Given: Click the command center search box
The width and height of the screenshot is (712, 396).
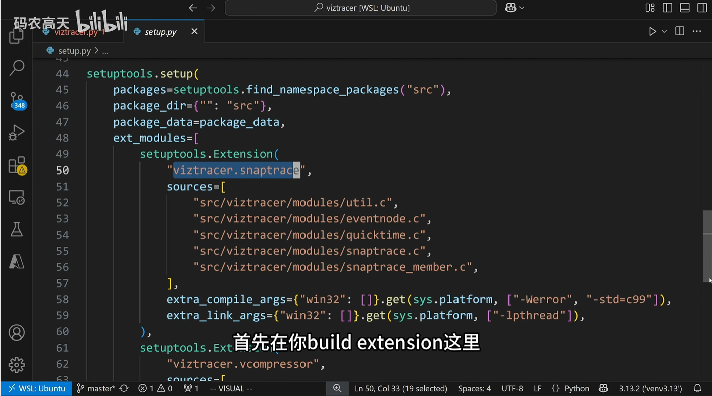Looking at the screenshot, I should click(361, 8).
